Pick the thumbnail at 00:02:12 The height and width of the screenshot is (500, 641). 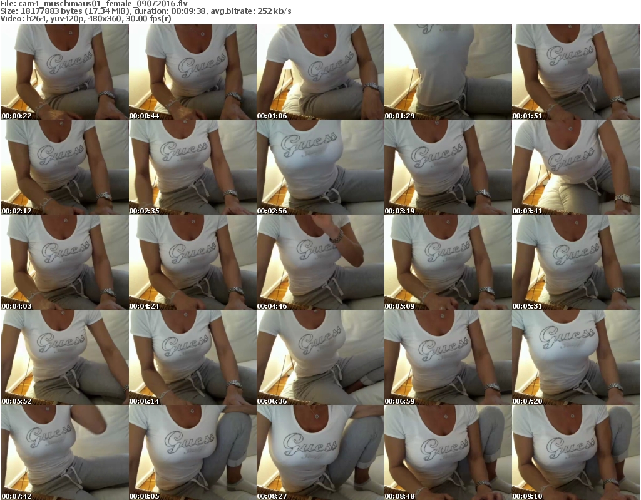(64, 167)
